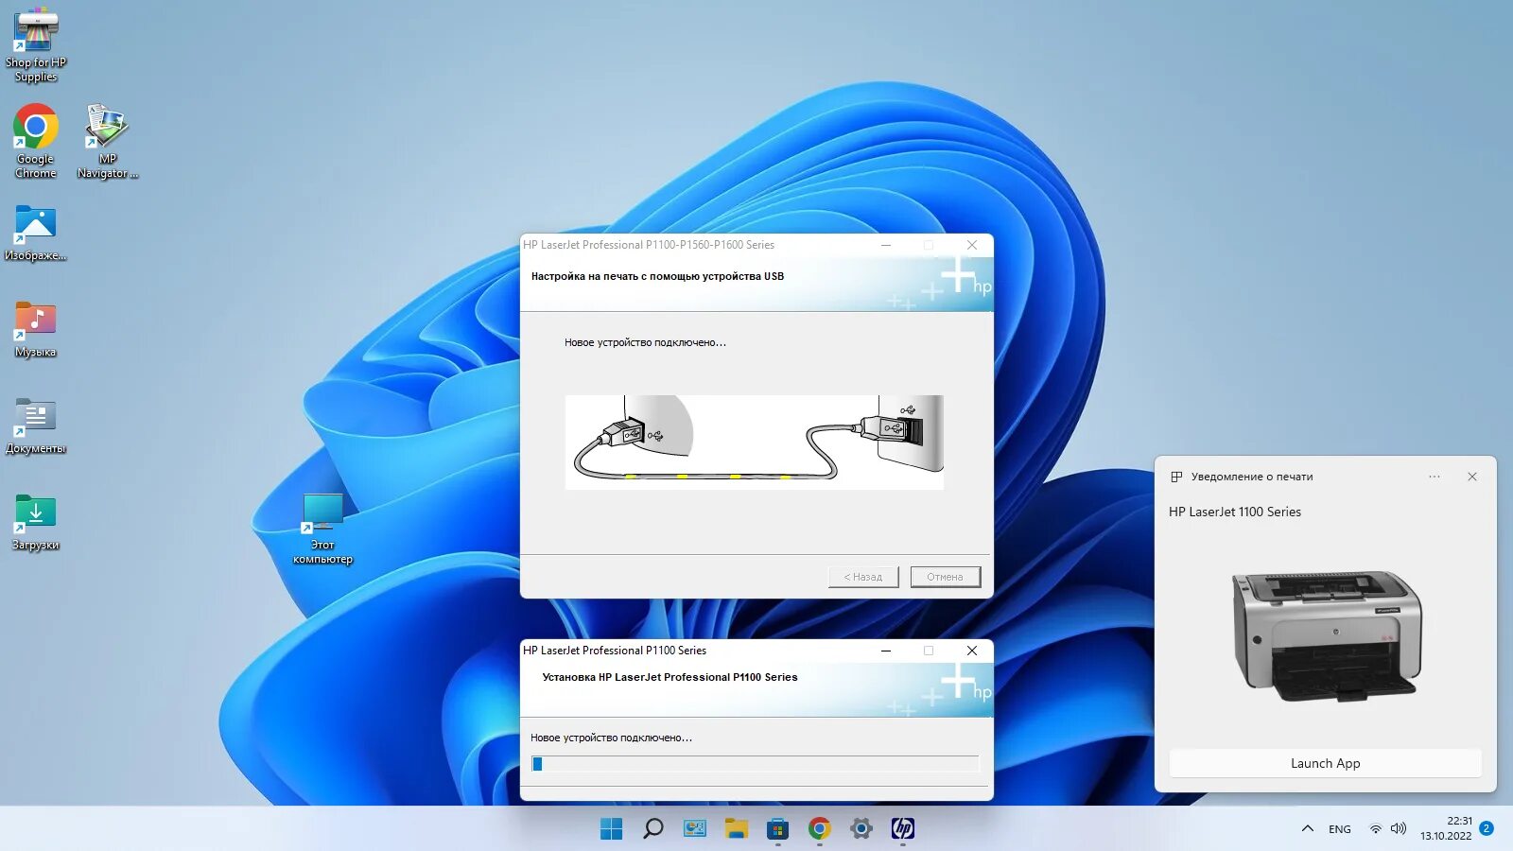This screenshot has height=851, width=1513.
Task: Click the "Уведомление о печати" notification header
Action: point(1252,477)
